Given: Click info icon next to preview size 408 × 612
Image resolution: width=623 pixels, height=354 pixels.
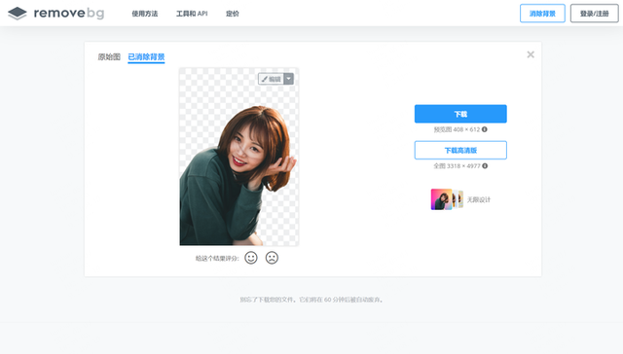Looking at the screenshot, I should point(485,129).
